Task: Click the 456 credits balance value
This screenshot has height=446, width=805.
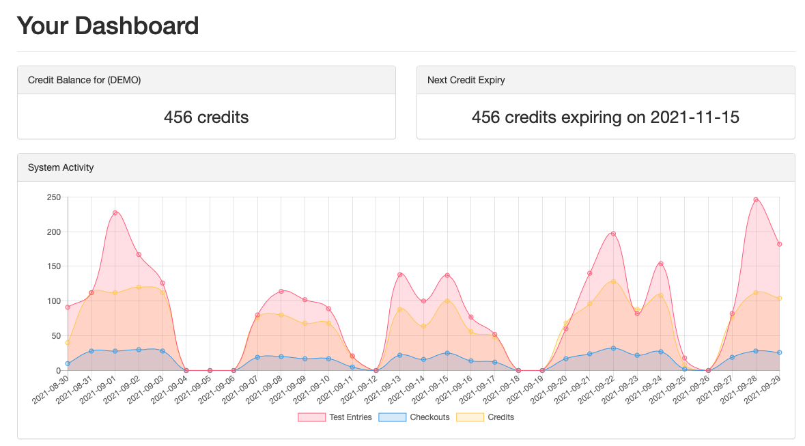Action: click(206, 117)
